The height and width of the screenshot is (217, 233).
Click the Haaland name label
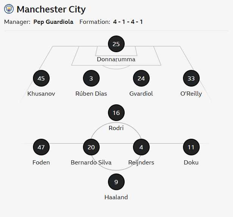[116, 197]
